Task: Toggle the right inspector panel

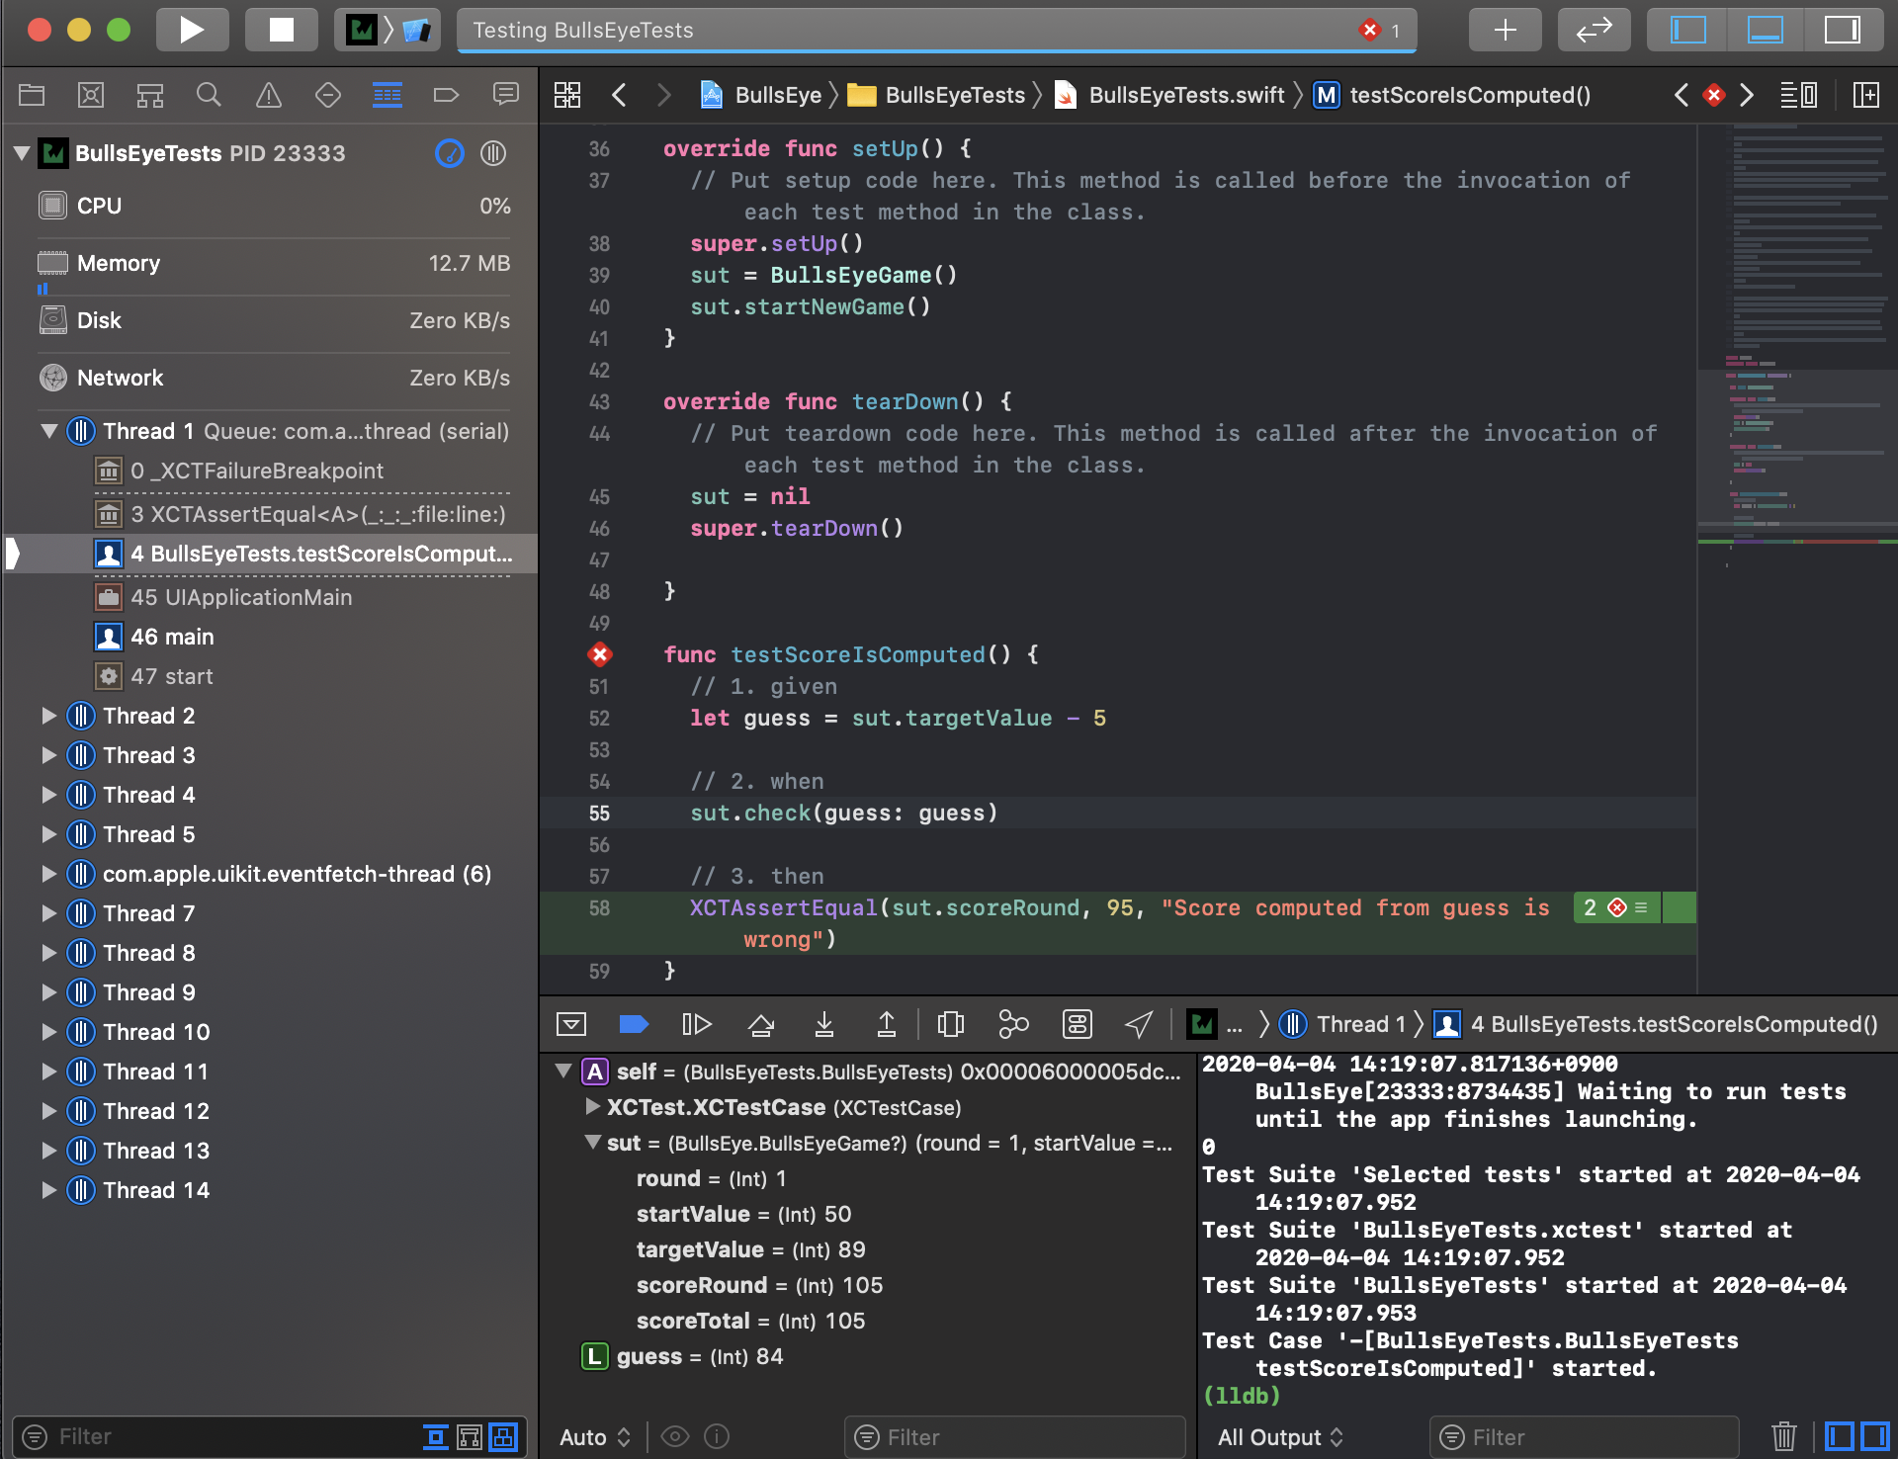Action: click(1842, 30)
